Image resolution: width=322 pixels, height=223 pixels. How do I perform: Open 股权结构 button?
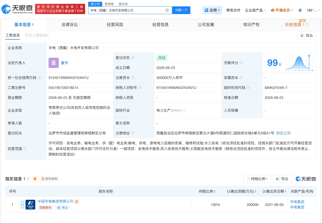click(x=49, y=179)
